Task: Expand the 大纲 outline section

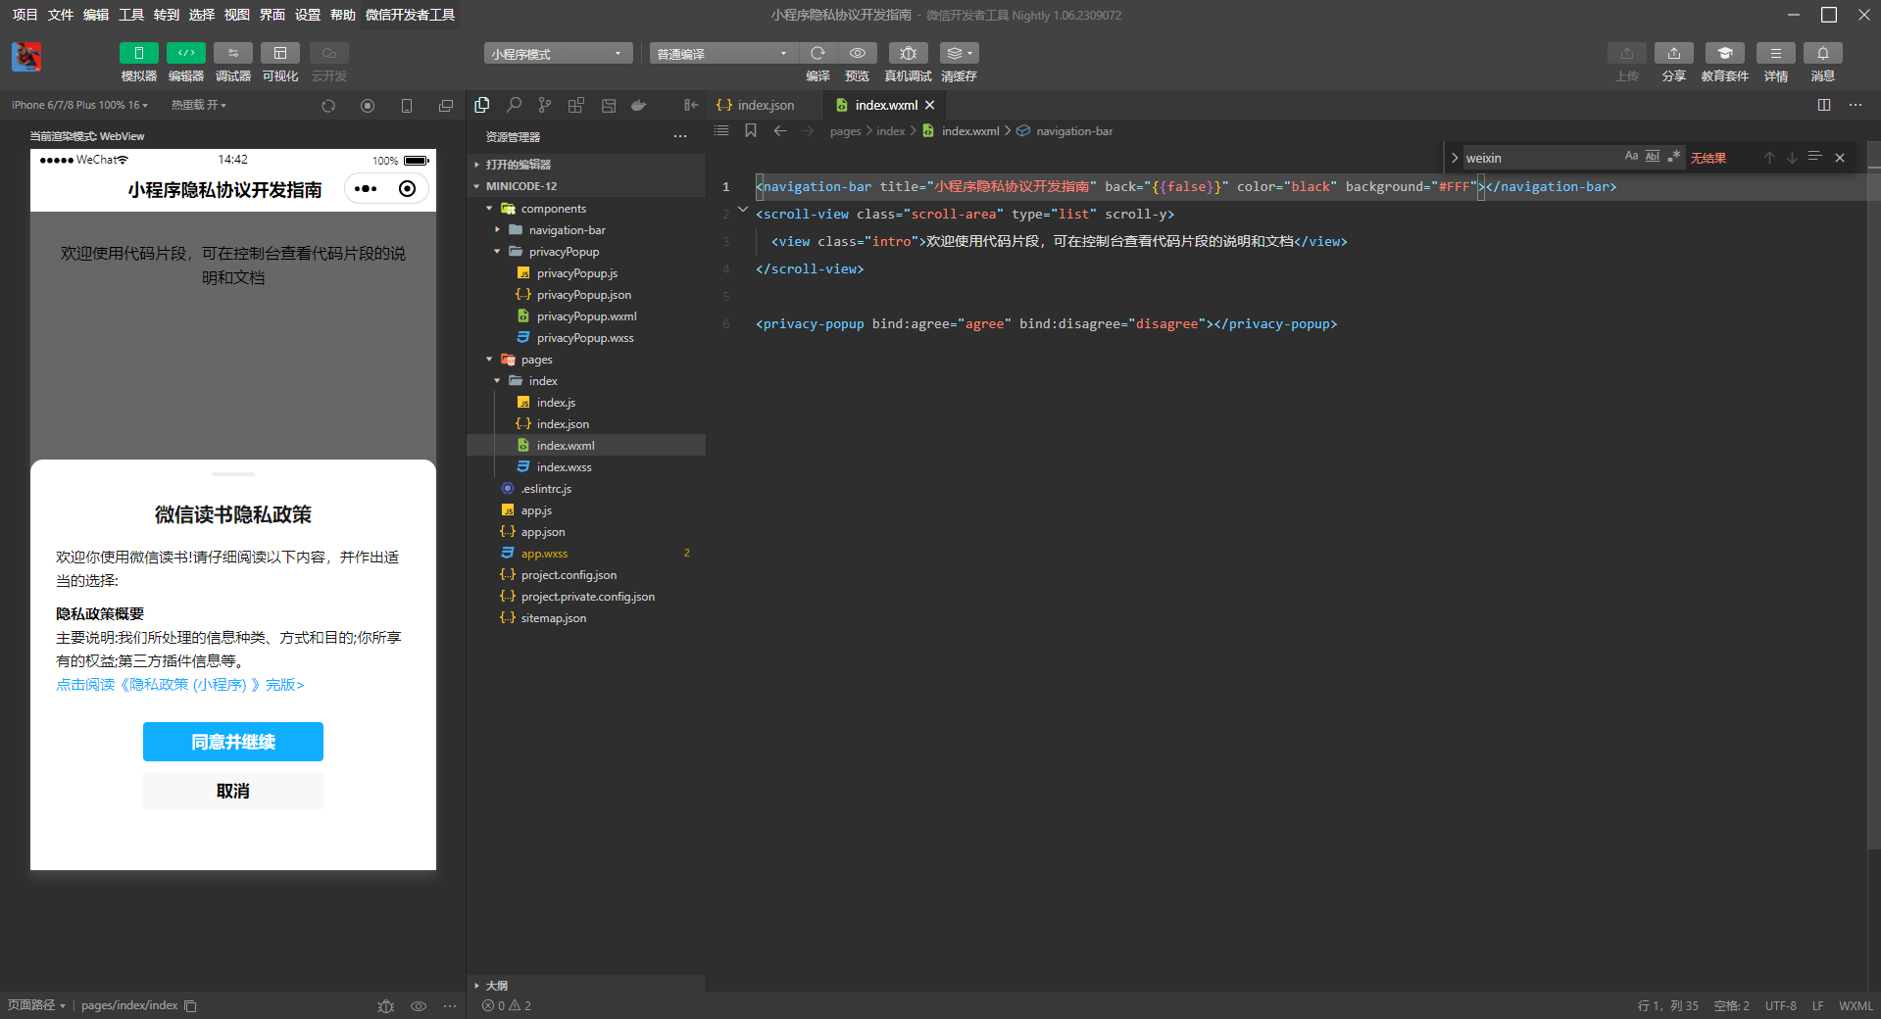Action: click(x=586, y=986)
